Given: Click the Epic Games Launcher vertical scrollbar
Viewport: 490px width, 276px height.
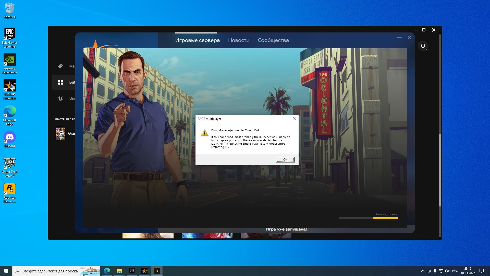Looking at the screenshot, I should pos(440,170).
